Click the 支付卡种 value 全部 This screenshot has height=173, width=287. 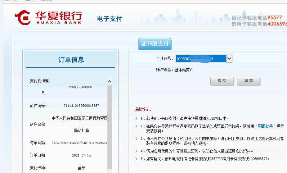tap(82, 168)
